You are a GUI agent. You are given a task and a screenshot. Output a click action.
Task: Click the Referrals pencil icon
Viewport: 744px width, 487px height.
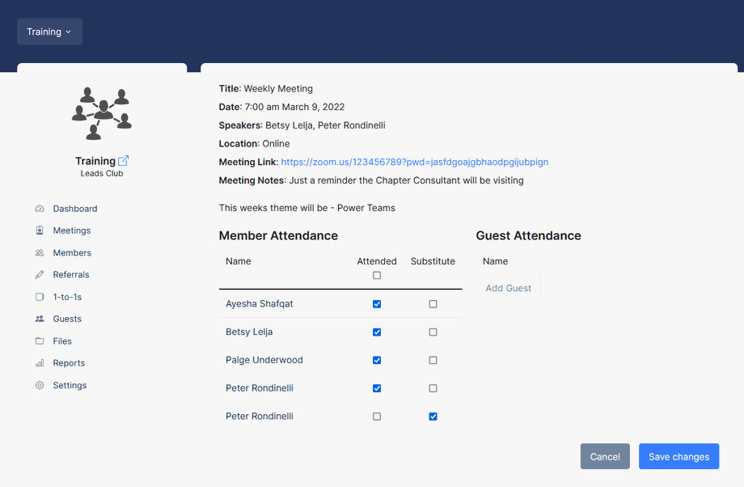pos(40,275)
